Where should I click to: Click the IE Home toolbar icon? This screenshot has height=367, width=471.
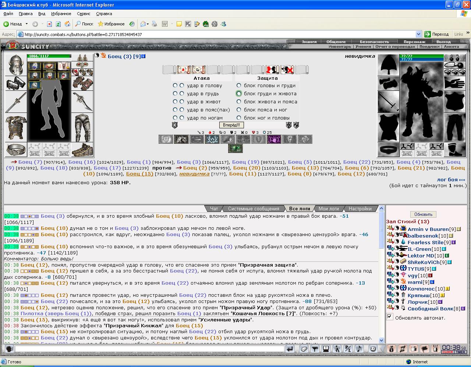point(67,24)
